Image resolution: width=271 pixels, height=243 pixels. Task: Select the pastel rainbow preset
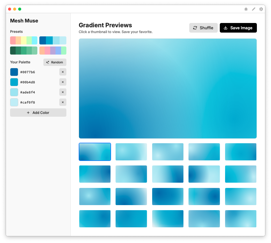[24, 40]
